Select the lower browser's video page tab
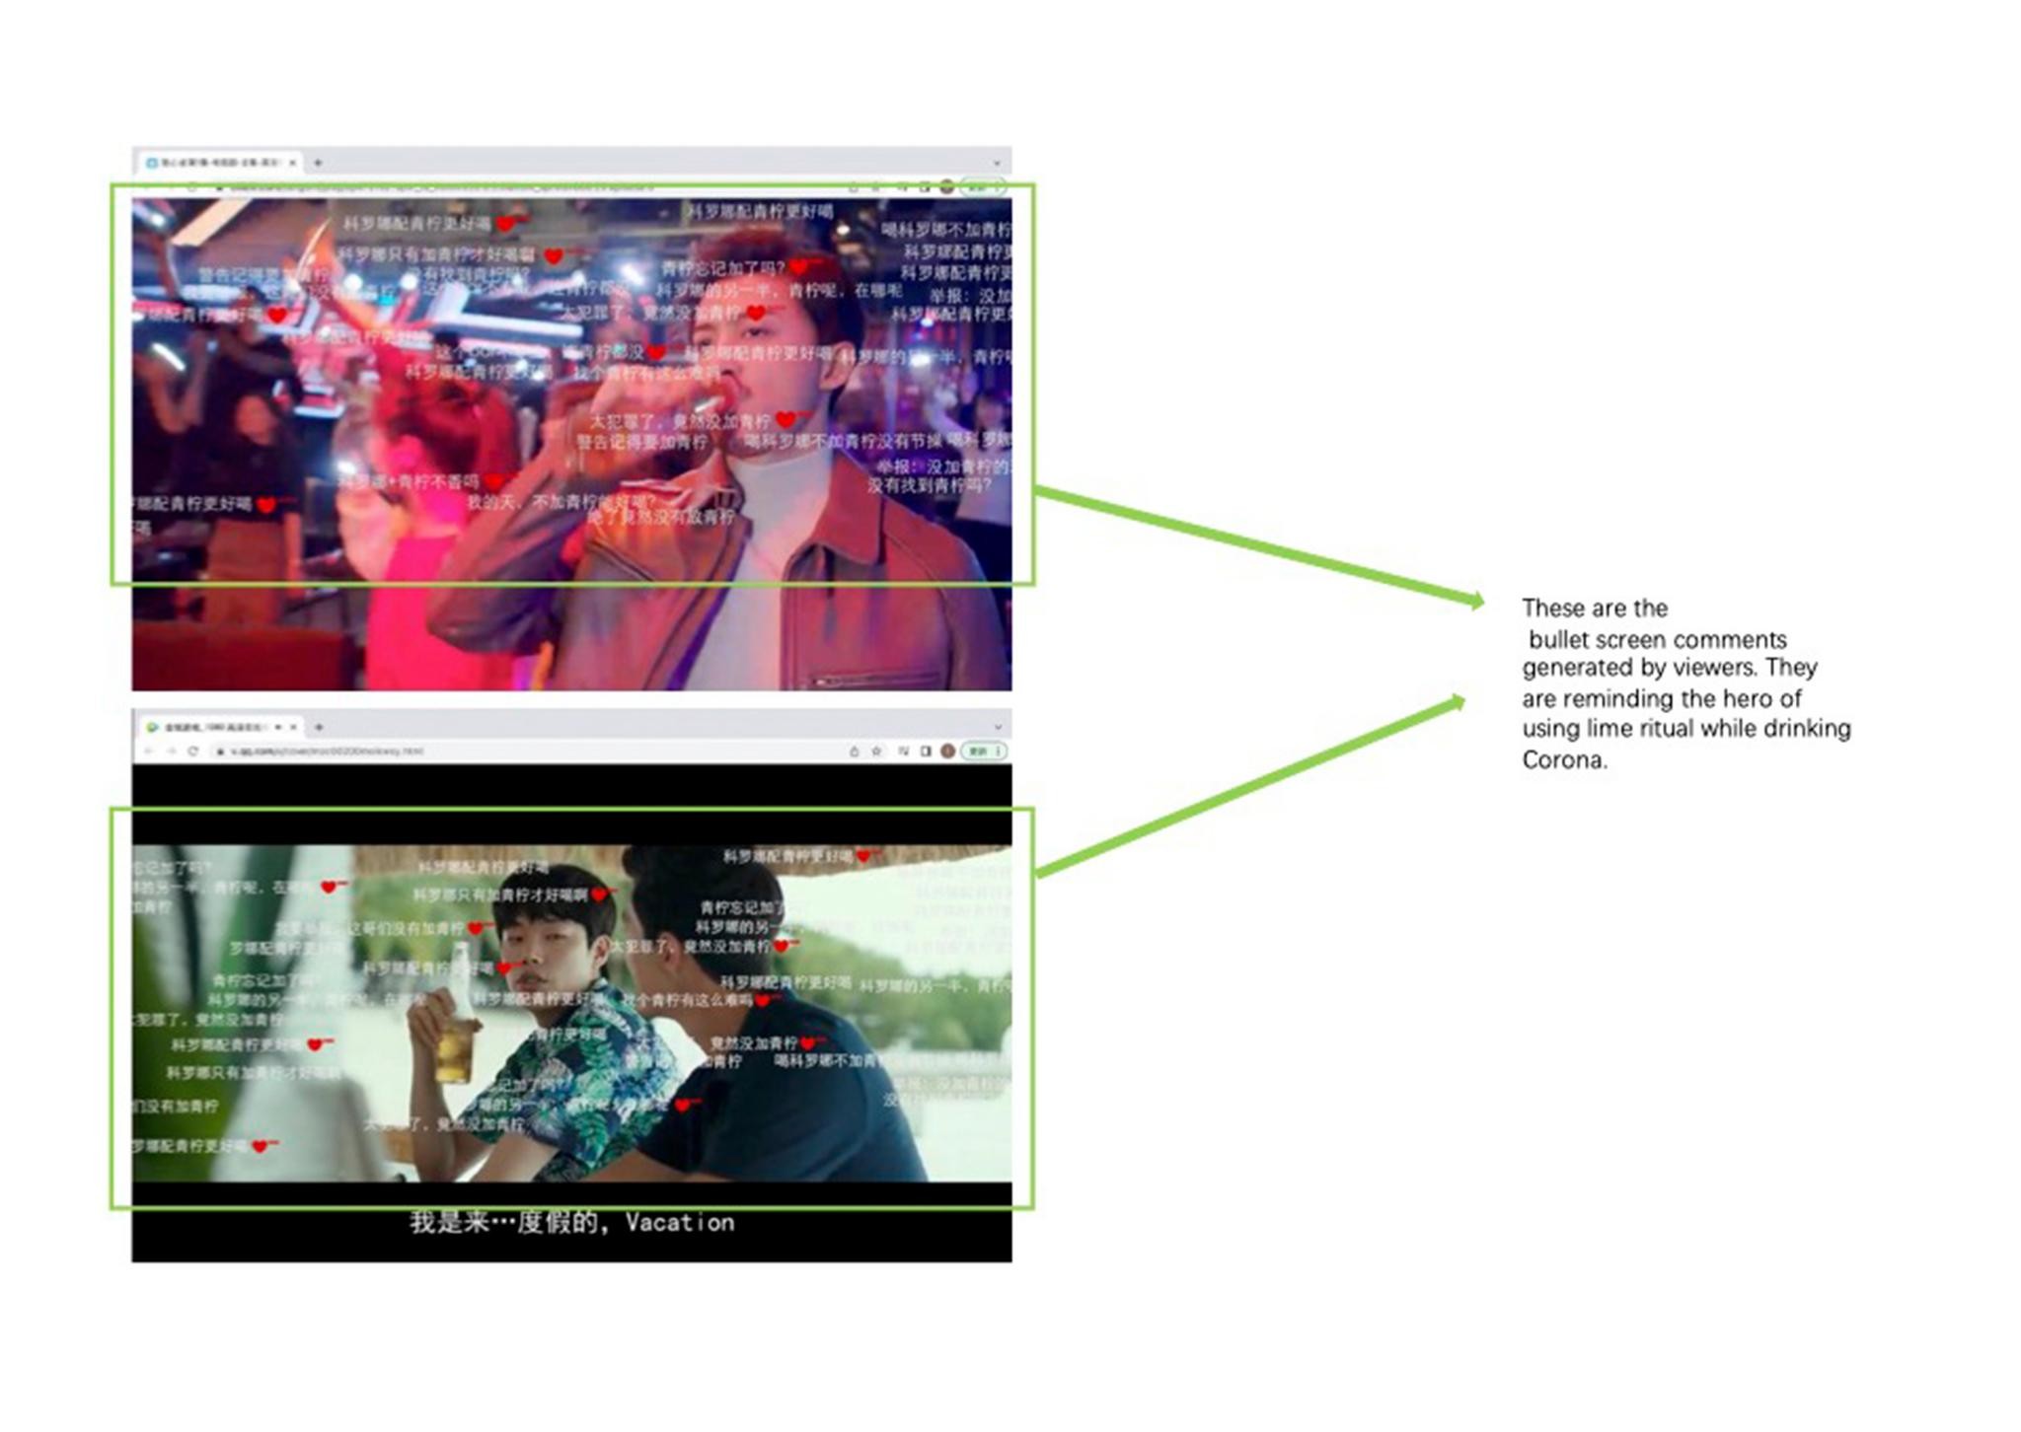This screenshot has width=2021, height=1432. click(221, 727)
